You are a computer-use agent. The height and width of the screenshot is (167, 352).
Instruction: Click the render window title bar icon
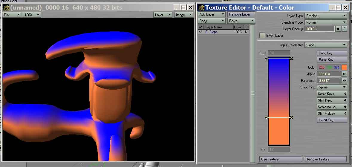[6, 7]
